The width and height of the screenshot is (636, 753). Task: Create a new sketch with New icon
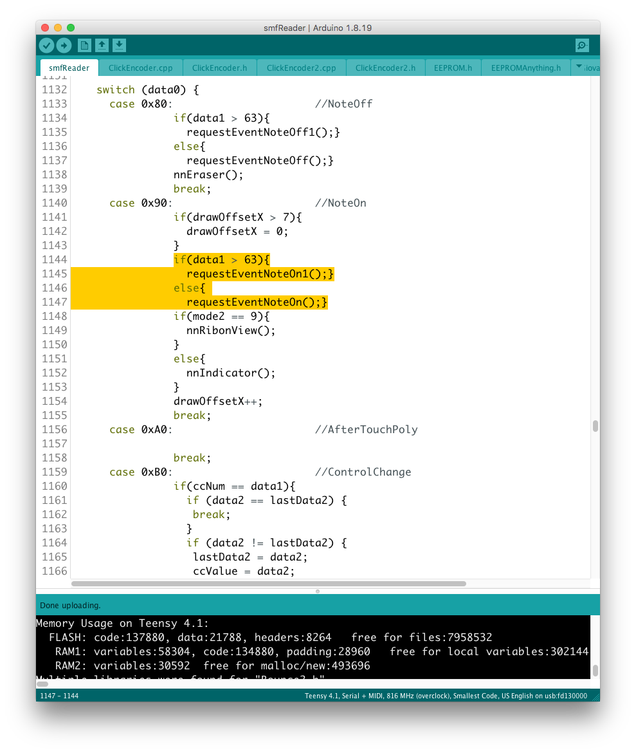tap(84, 45)
